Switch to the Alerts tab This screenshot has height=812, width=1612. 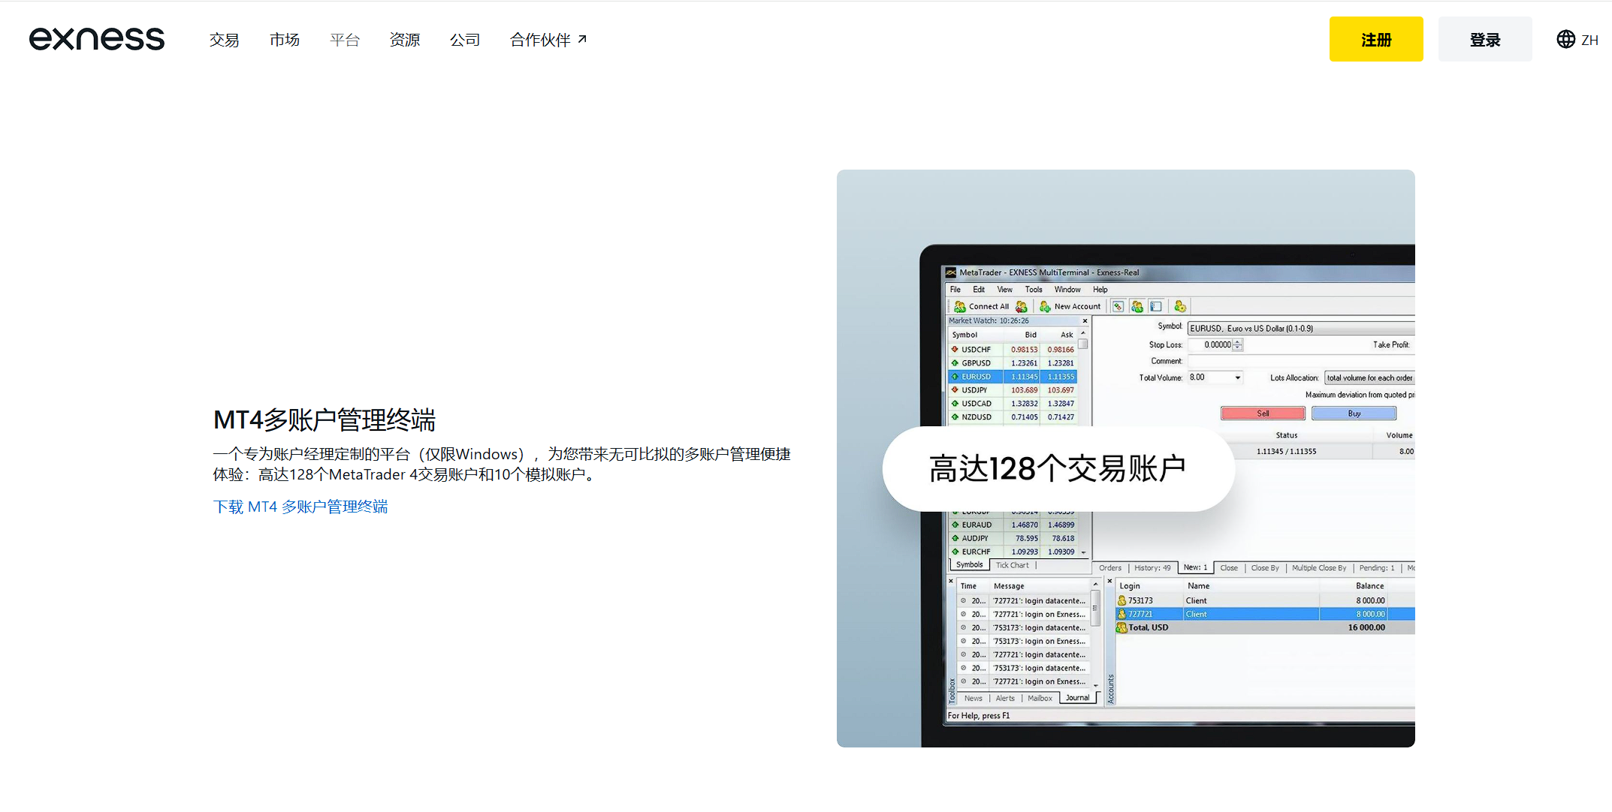(1005, 699)
